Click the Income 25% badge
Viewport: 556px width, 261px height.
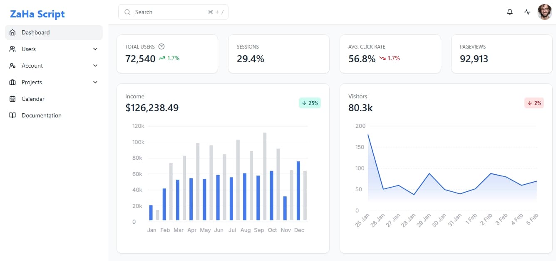(310, 103)
